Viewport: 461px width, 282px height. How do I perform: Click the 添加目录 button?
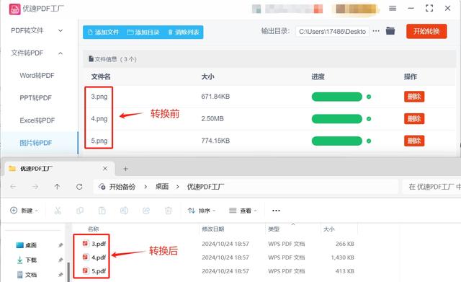(143, 32)
